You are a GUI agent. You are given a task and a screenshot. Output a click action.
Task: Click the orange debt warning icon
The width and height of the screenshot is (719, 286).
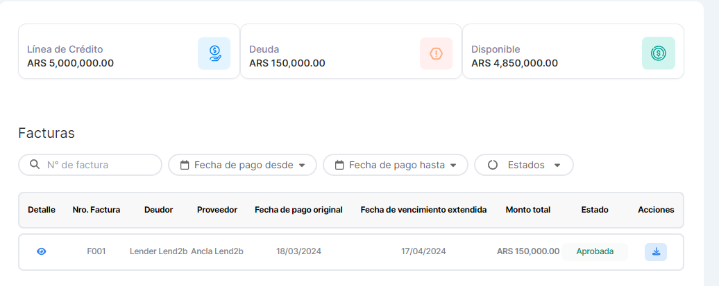436,53
